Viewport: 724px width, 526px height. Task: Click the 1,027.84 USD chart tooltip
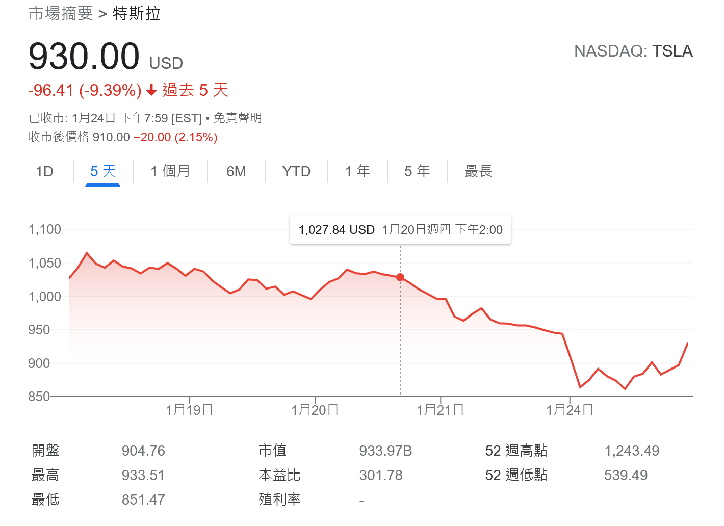tap(400, 230)
